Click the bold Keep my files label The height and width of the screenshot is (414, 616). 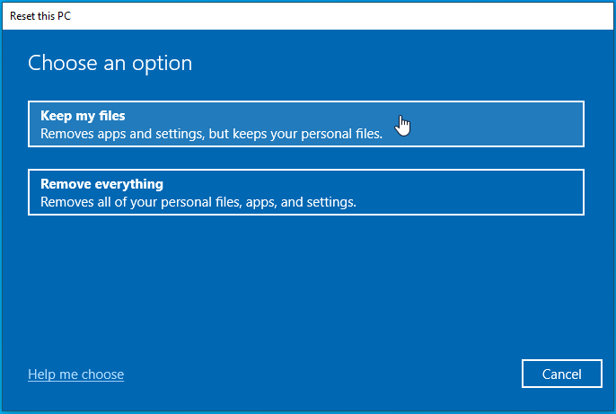coord(83,115)
